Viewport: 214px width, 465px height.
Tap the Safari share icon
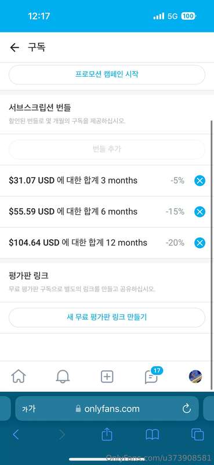107,434
